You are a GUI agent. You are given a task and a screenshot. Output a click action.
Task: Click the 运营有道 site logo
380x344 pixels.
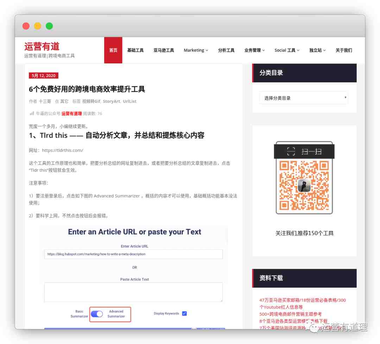[x=42, y=46]
